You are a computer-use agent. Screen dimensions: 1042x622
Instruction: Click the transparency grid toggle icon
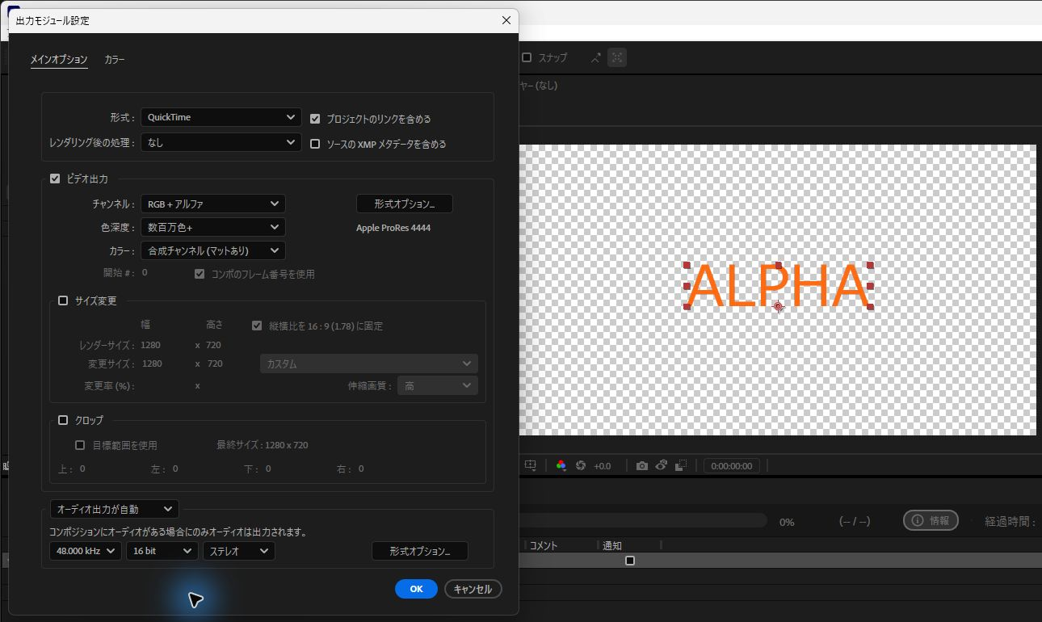(x=681, y=466)
